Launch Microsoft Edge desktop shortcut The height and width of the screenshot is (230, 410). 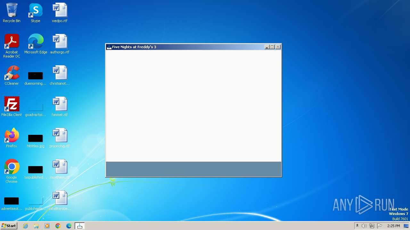click(x=36, y=44)
